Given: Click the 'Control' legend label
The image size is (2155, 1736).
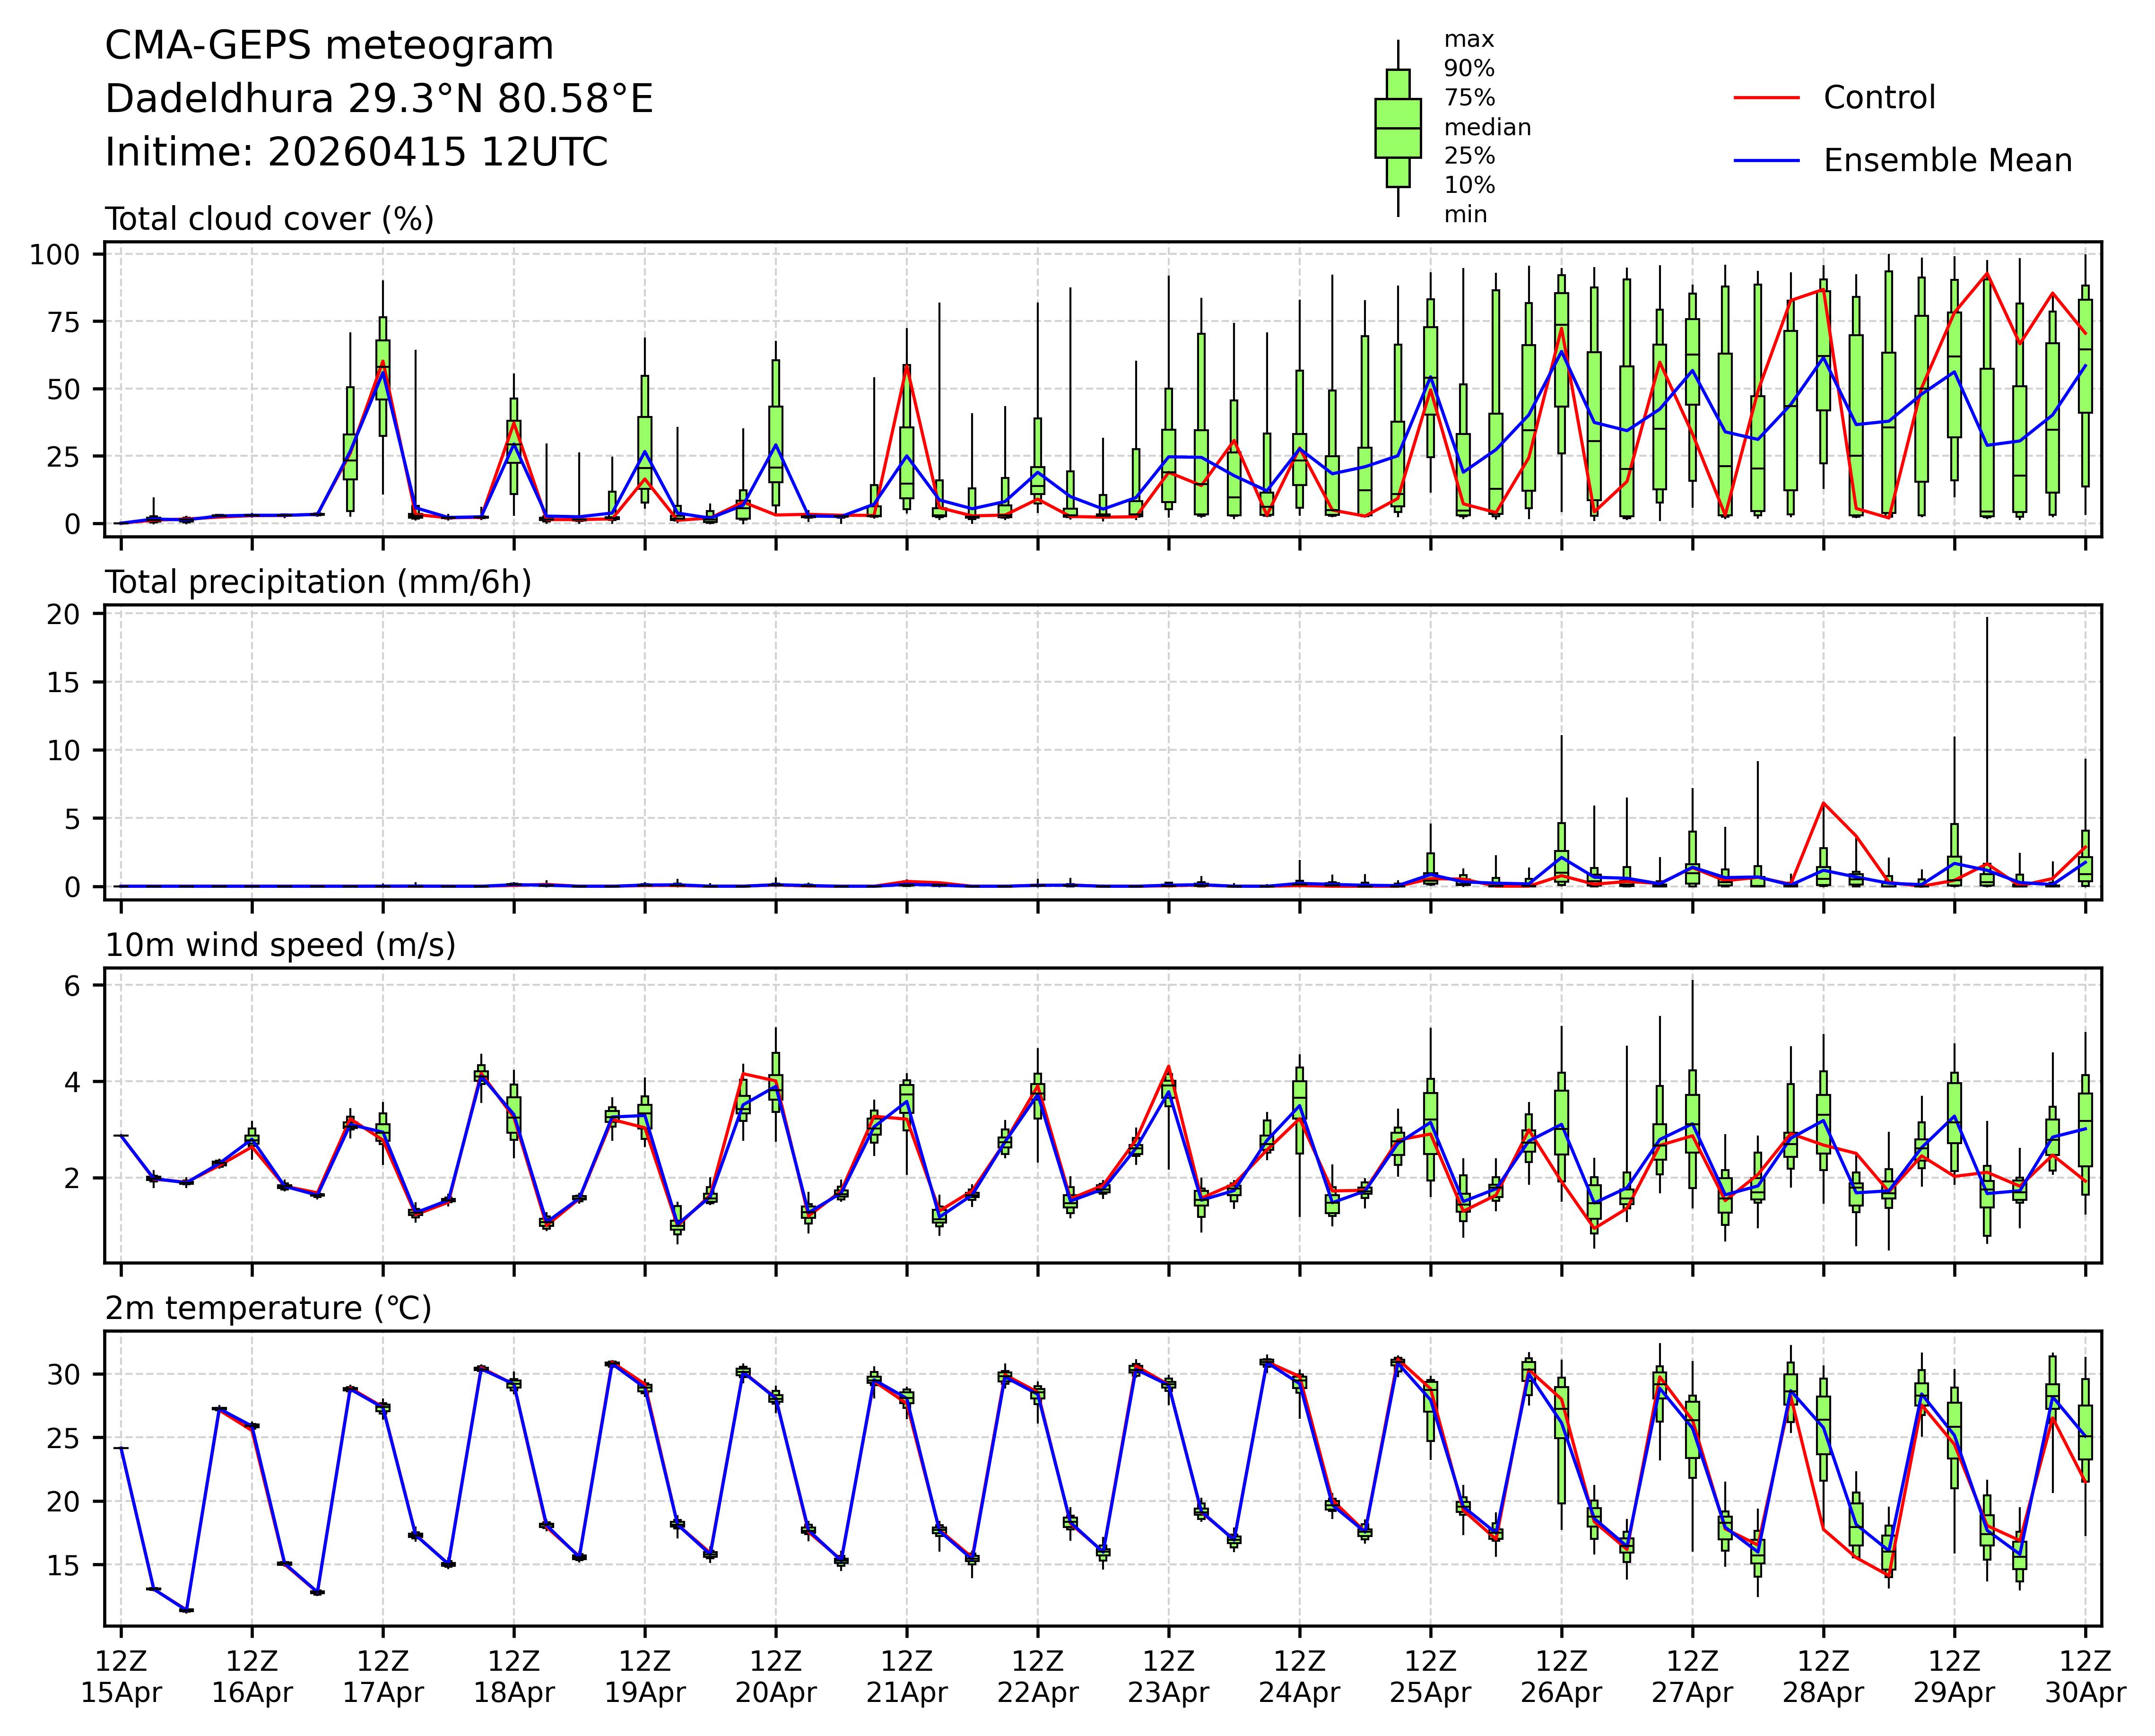Looking at the screenshot, I should [x=1879, y=98].
